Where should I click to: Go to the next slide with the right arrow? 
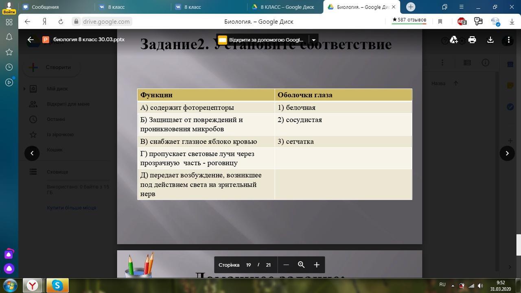point(507,153)
